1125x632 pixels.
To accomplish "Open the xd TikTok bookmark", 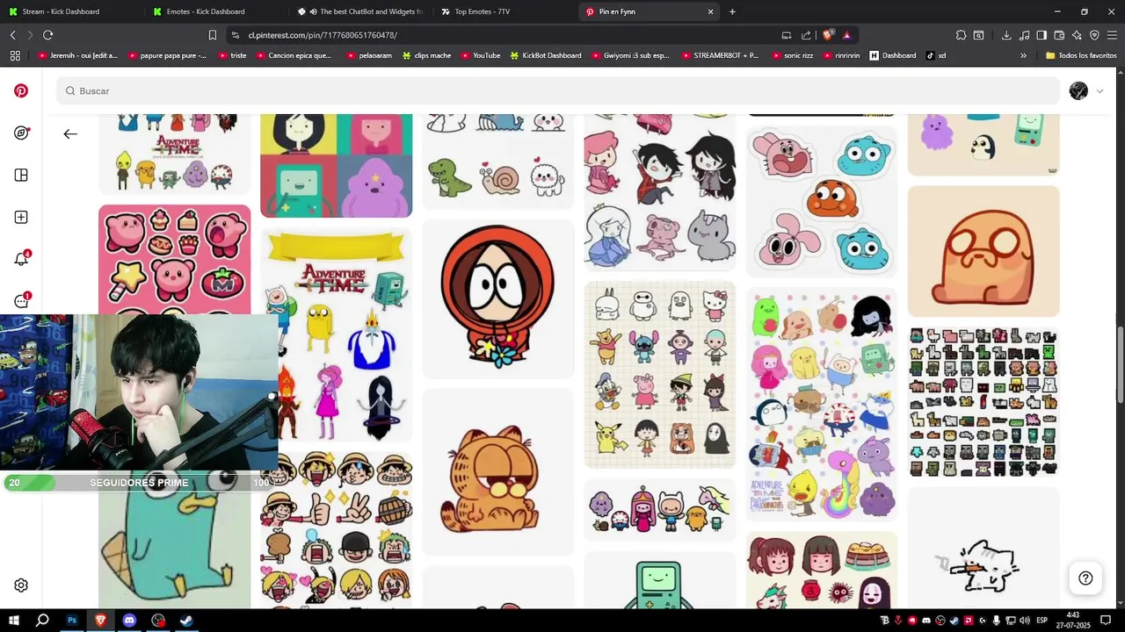I will (936, 55).
